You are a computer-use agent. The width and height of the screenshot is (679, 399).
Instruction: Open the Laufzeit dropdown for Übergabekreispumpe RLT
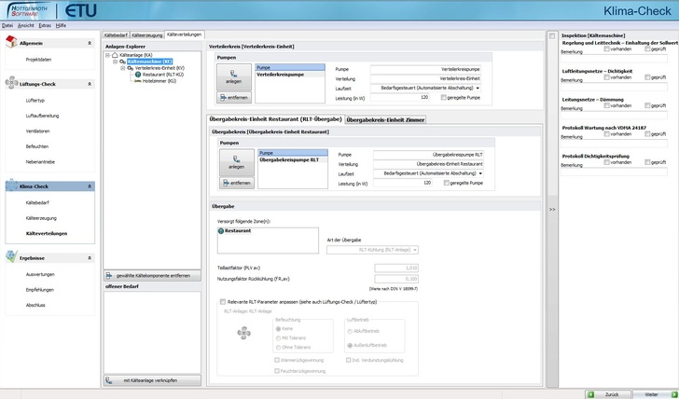478,173
